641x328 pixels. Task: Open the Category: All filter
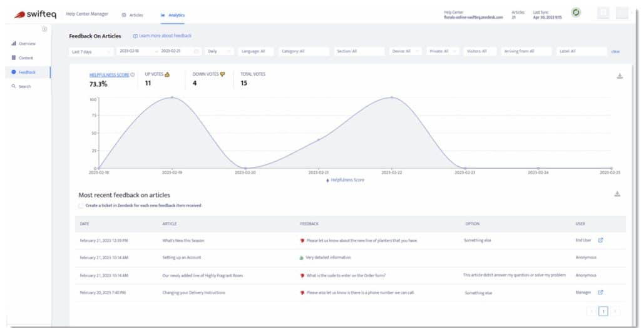(304, 51)
